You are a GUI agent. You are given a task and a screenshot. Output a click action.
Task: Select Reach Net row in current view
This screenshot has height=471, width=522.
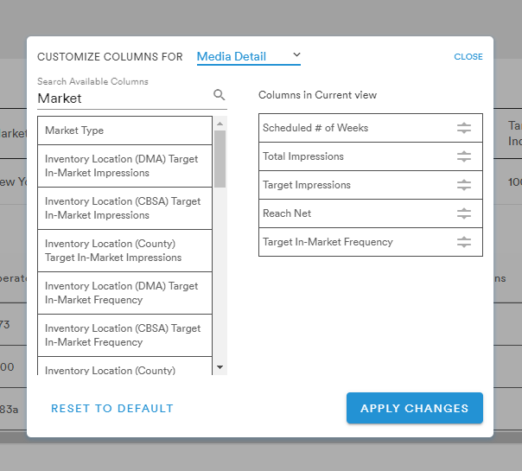click(371, 213)
